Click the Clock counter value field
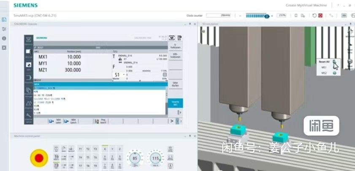This screenshot has width=355, height=171. (219, 15)
